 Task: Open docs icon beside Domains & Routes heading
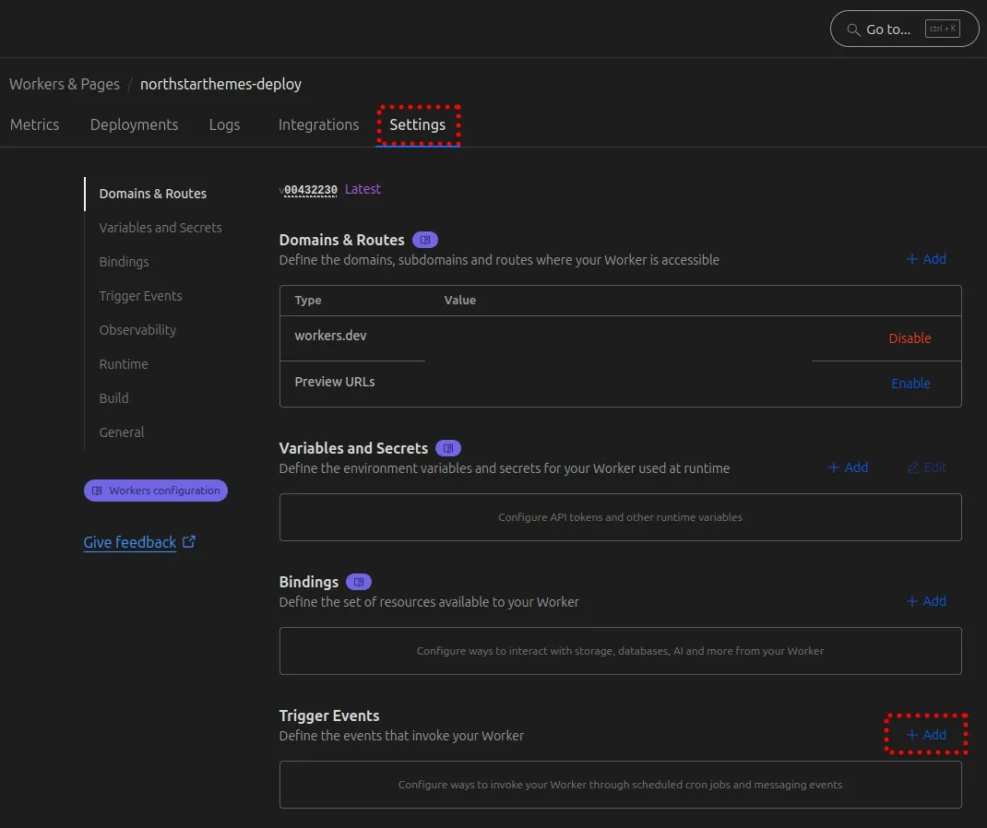[425, 240]
